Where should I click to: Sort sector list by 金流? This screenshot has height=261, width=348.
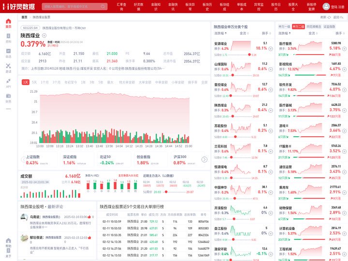click(x=313, y=33)
